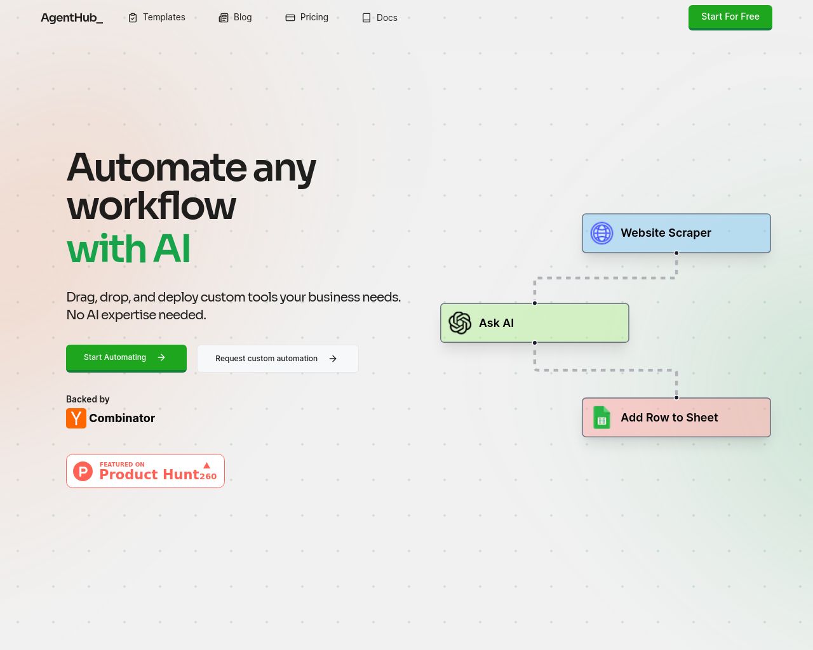The image size is (813, 650).
Task: Click the globe icon on Website Scraper node
Action: click(601, 233)
